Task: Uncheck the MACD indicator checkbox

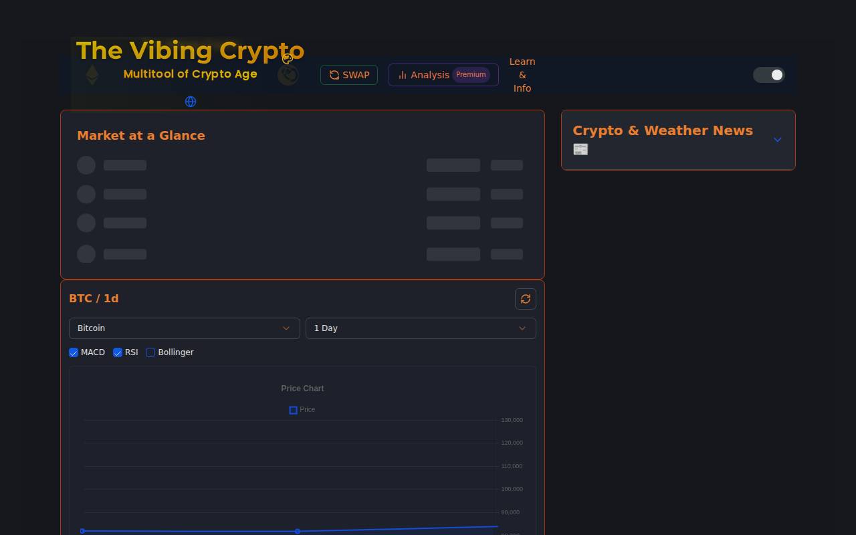Action: 74,352
